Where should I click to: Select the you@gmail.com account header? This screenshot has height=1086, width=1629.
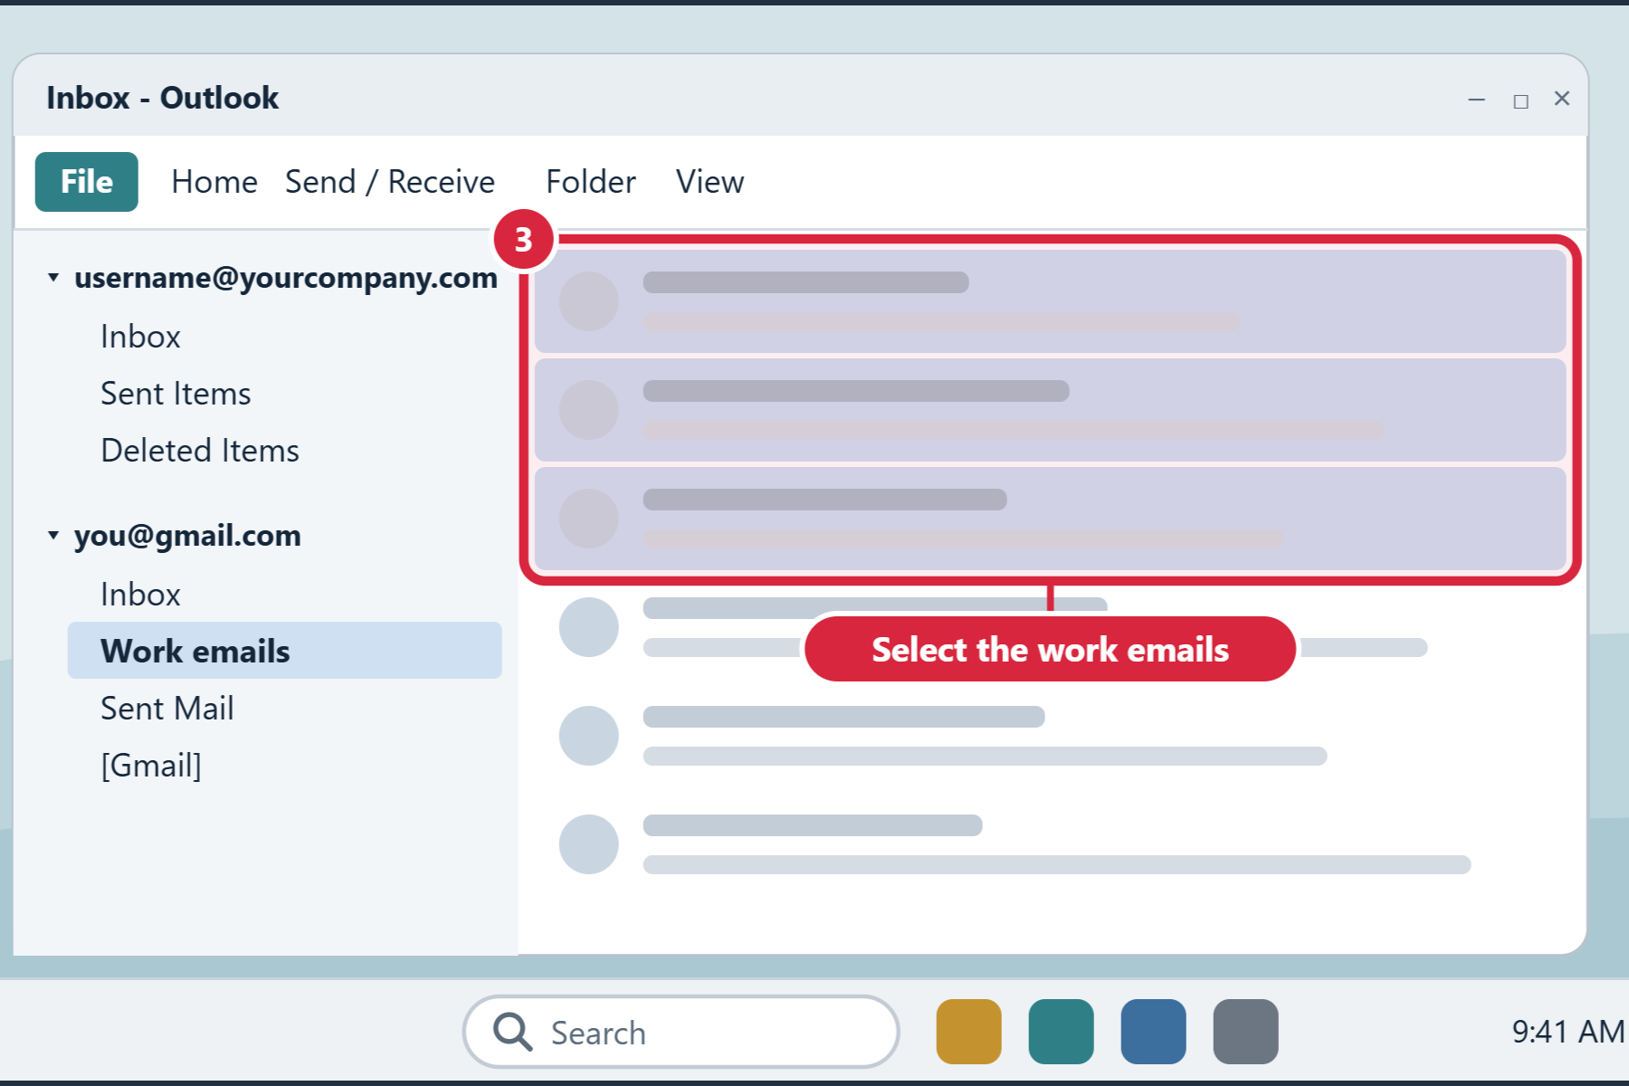pyautogui.click(x=187, y=536)
